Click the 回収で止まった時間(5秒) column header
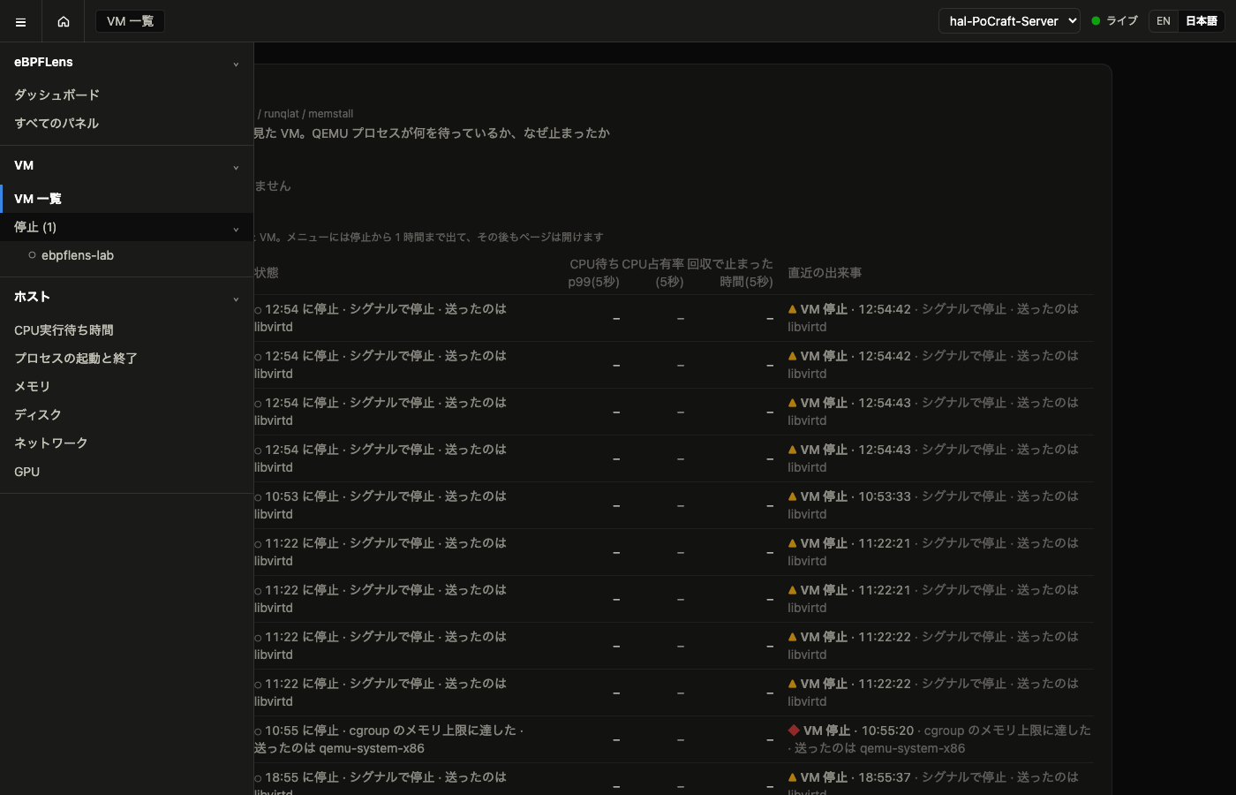Screen dimensions: 1236x795 point(730,273)
